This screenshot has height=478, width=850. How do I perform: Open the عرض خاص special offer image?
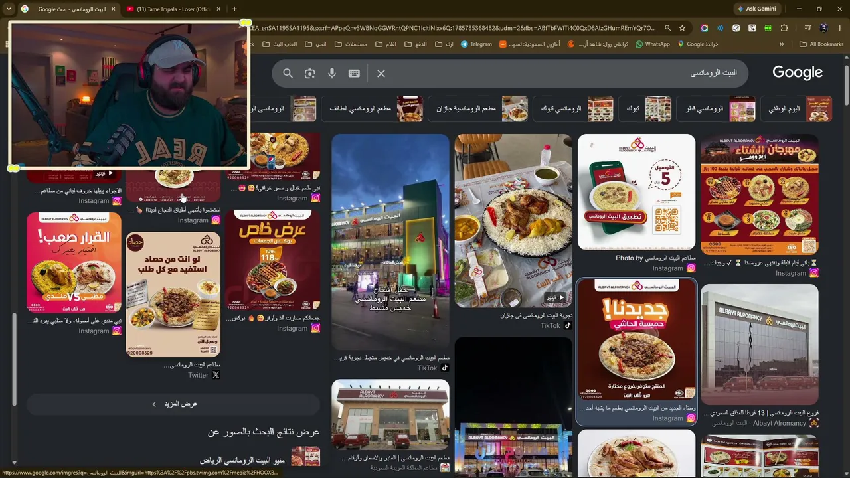pos(273,260)
